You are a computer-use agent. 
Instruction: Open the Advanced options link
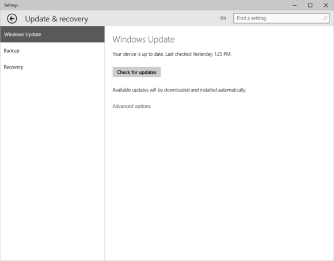tap(131, 106)
